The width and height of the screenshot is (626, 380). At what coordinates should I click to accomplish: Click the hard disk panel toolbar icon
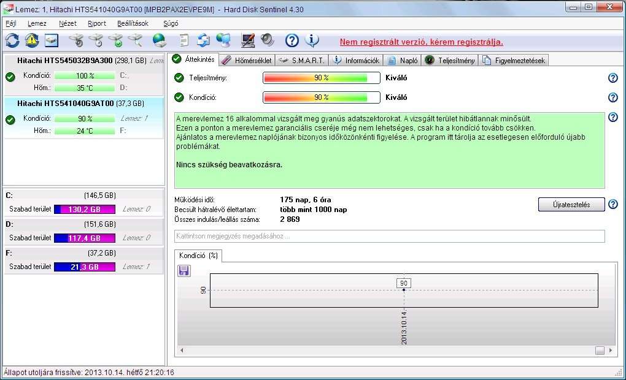(x=52, y=40)
